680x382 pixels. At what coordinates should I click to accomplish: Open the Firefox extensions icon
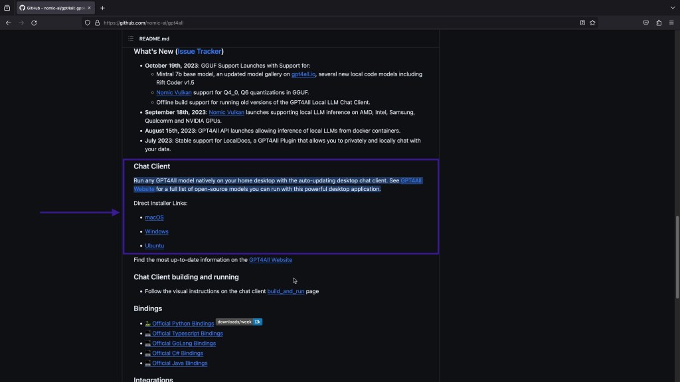(x=659, y=23)
